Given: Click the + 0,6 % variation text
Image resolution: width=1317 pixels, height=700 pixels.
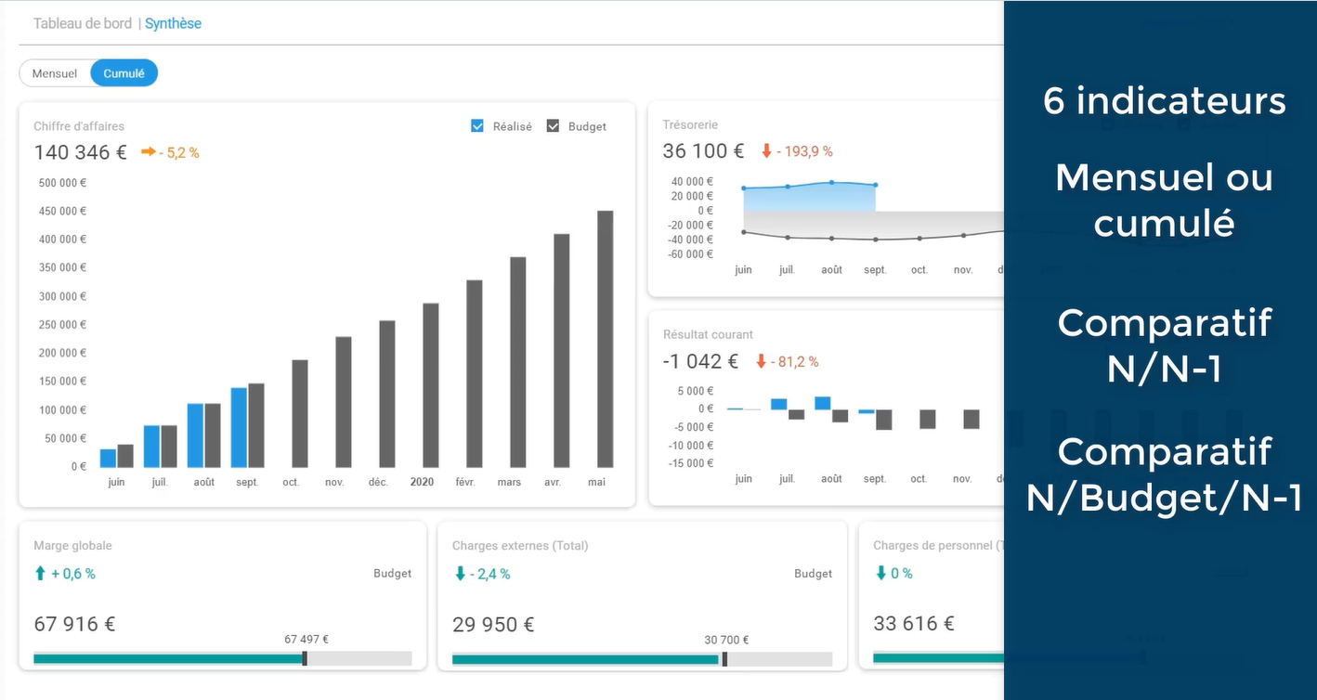Looking at the screenshot, I should [x=72, y=574].
